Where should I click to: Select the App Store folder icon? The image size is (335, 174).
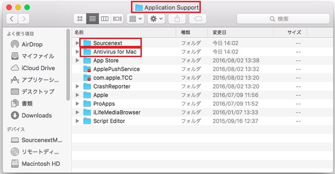click(x=87, y=61)
